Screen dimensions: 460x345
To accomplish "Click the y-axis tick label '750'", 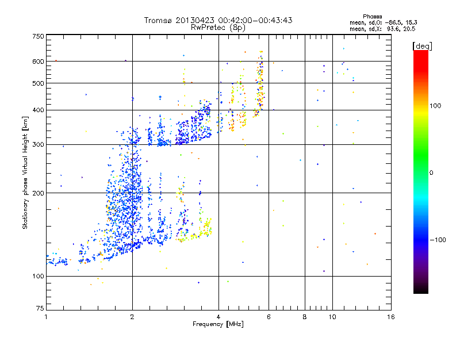I will tap(39, 36).
